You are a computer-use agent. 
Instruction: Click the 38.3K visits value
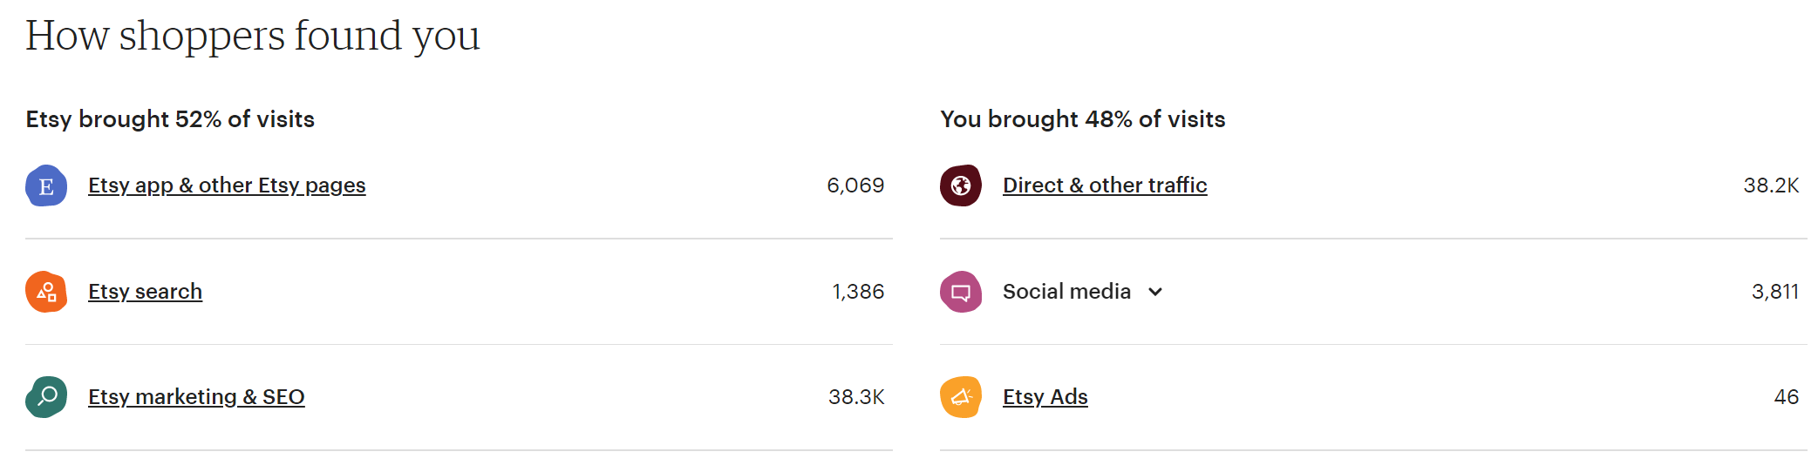pos(856,397)
